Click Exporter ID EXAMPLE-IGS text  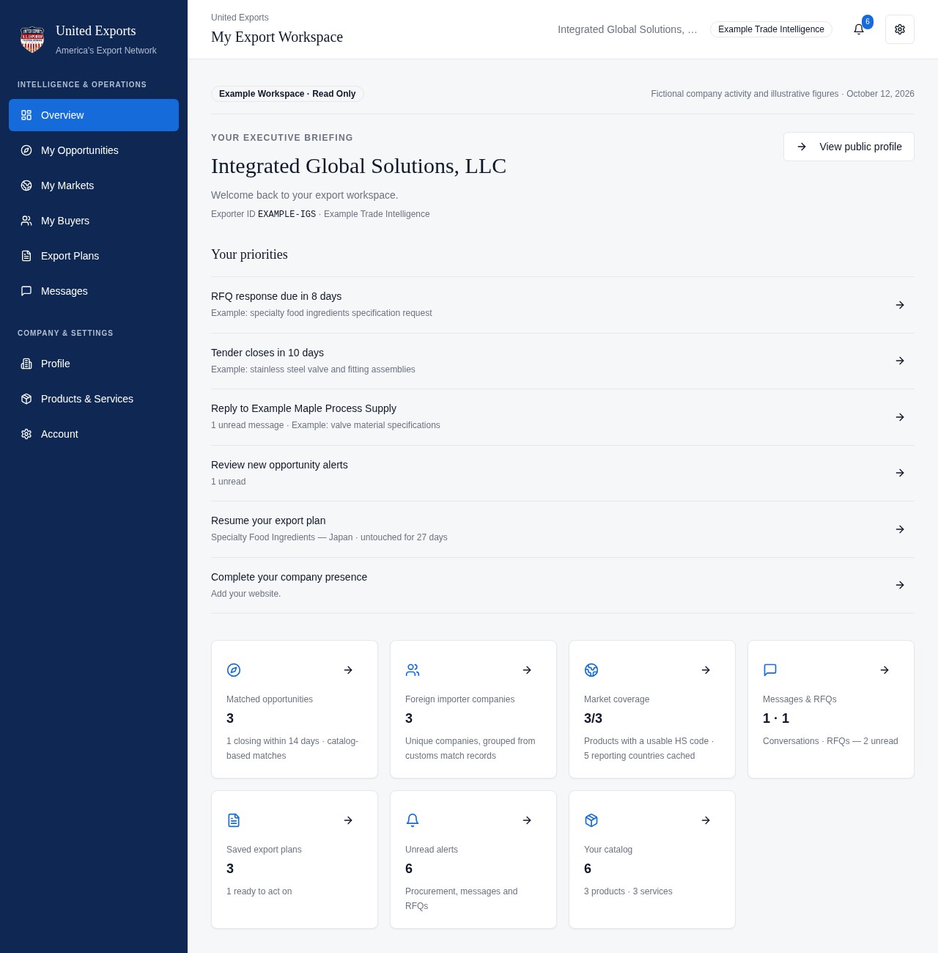point(263,214)
